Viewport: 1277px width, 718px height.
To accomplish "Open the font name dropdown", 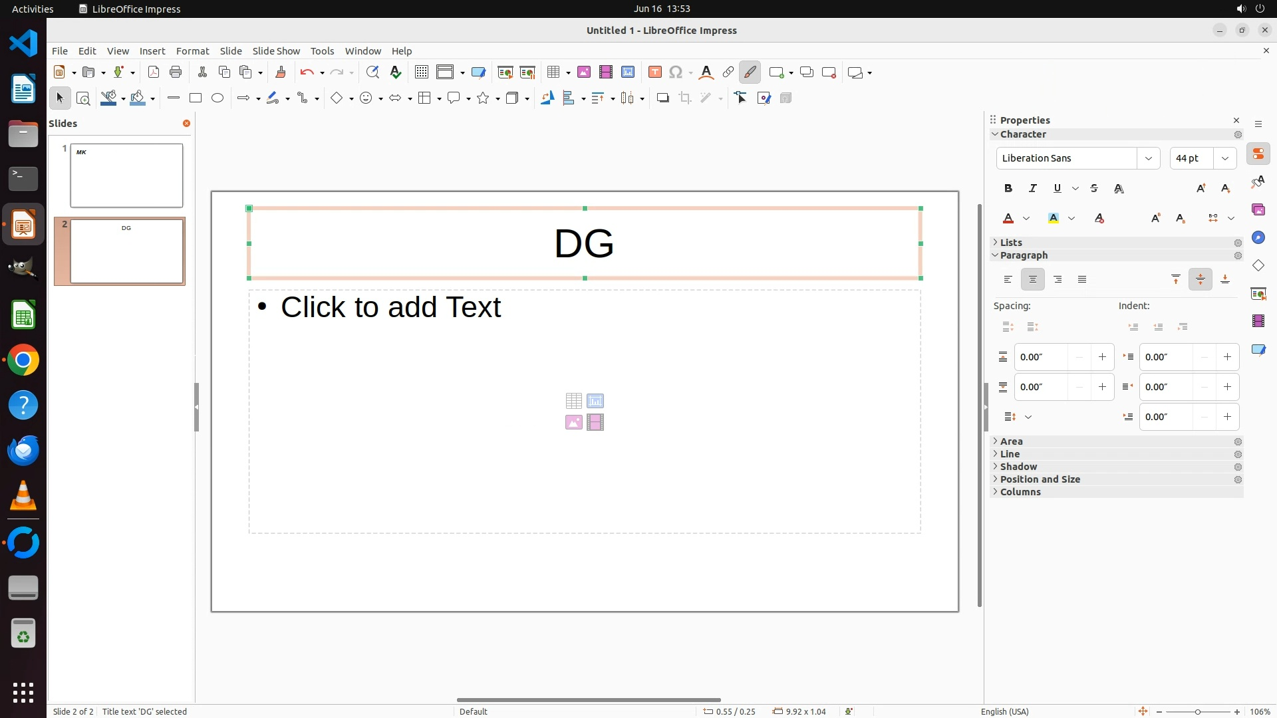I will (x=1148, y=158).
